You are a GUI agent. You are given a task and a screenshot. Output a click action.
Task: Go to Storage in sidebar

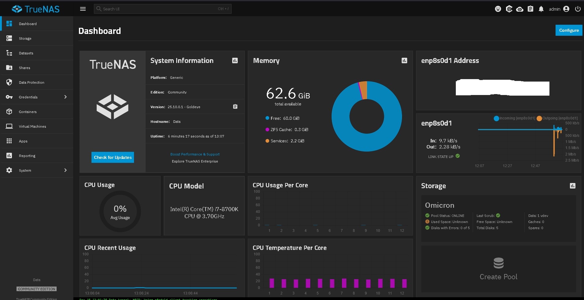coord(25,38)
